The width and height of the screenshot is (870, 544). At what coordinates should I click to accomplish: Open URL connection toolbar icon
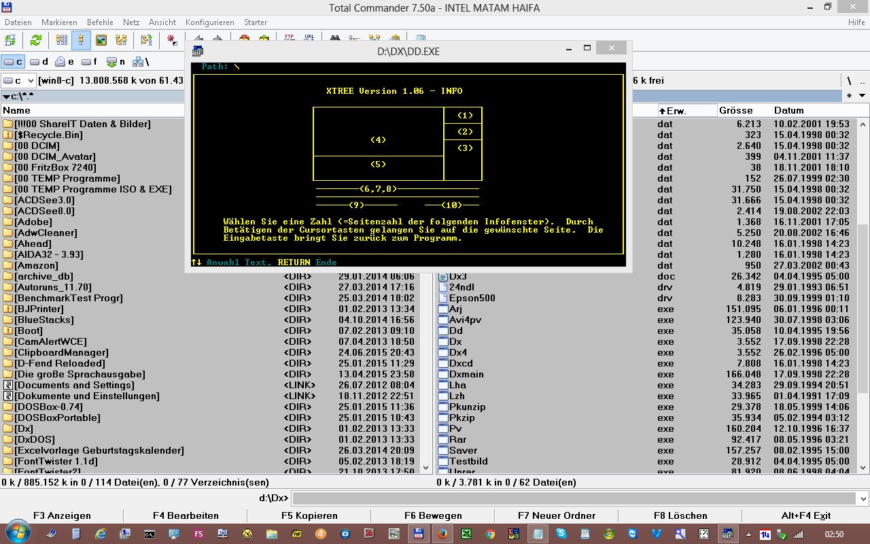[x=309, y=37]
